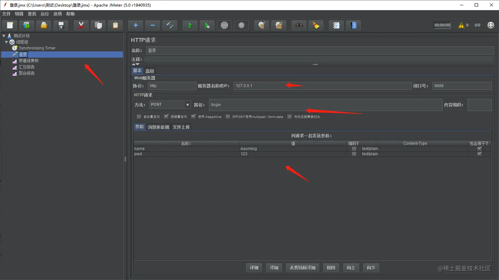The width and height of the screenshot is (499, 280).
Task: Switch to the 消息体数据 tab
Action: 158,127
